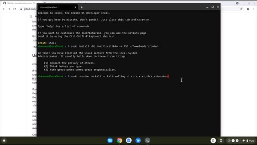Click the 'Ctrl-Shift-P keyboard shortcut' line

77,36
